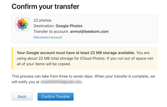The height and width of the screenshot is (107, 167).
Task: Click the bold 'Google Photos' destination name
Action: [x=69, y=26]
